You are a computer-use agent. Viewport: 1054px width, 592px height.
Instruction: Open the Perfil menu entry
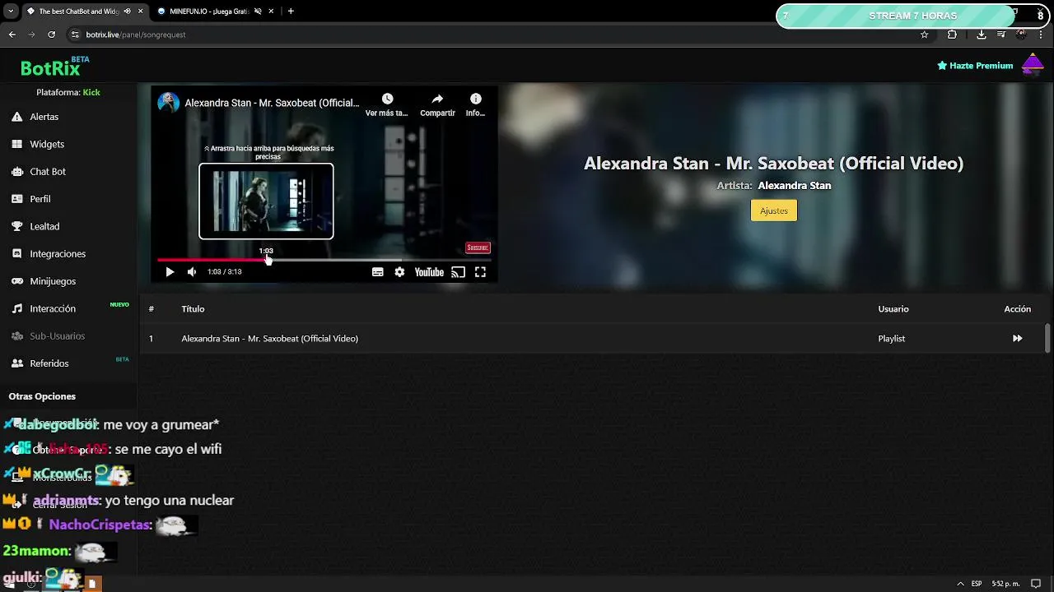coord(40,199)
